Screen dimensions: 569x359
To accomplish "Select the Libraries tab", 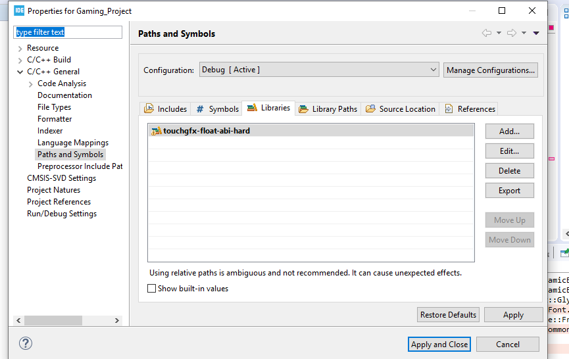I will tap(268, 108).
